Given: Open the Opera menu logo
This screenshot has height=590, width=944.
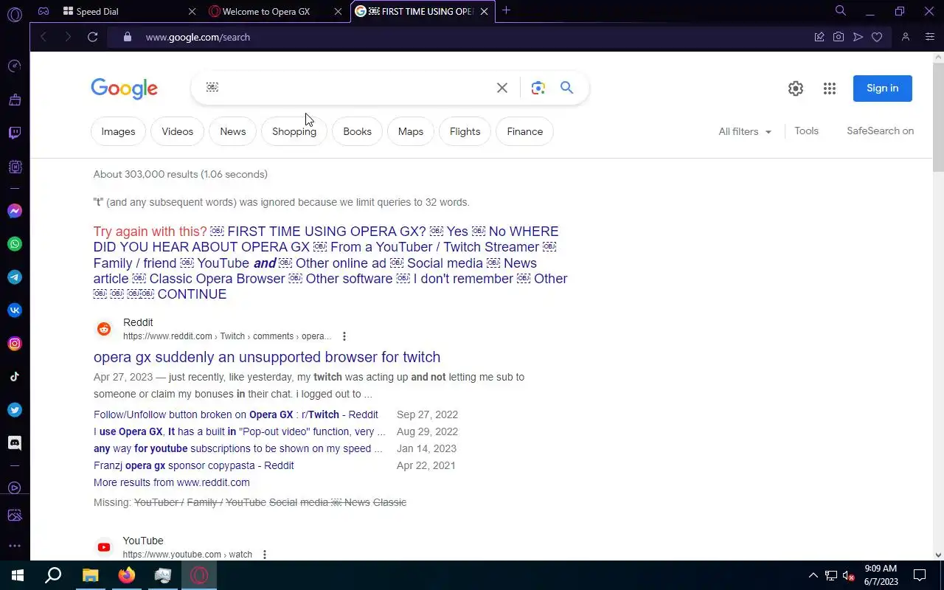Looking at the screenshot, I should pyautogui.click(x=14, y=14).
